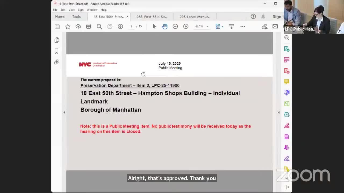Viewport: 344px width, 193px height.
Task: Zoom in with the plus button
Action: click(186, 26)
